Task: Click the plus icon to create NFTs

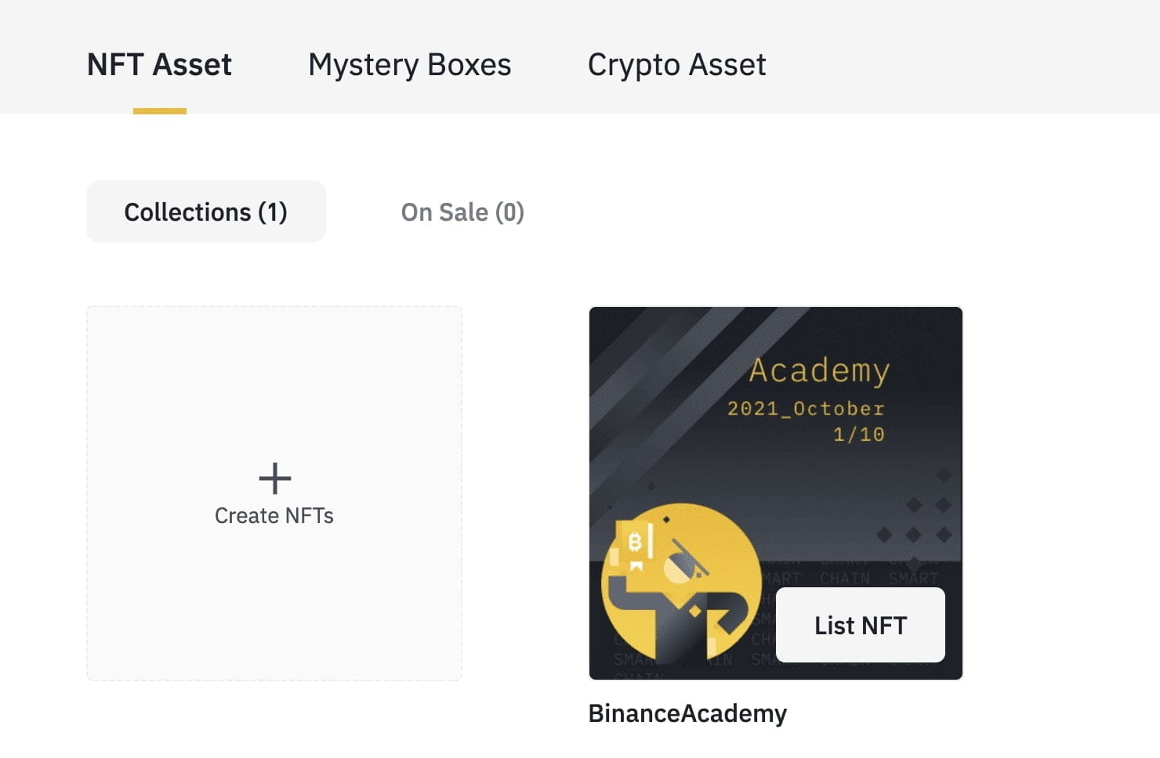Action: (274, 478)
